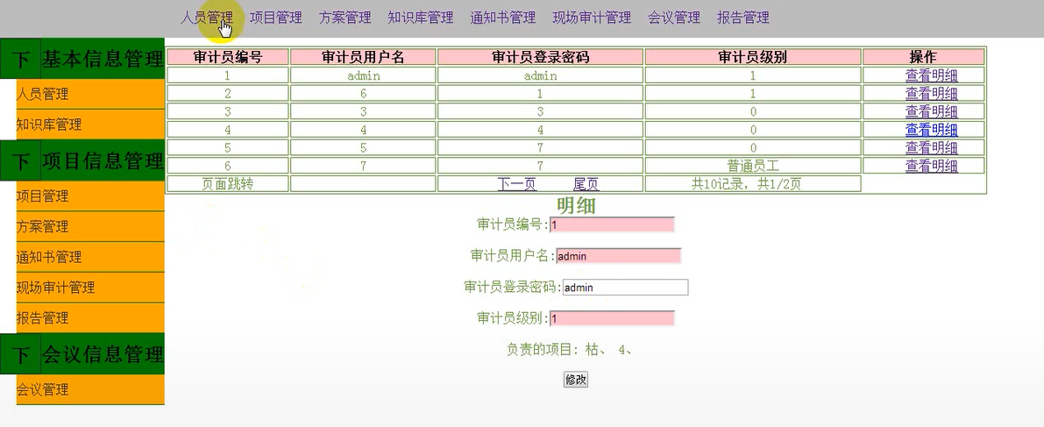
Task: Click the 共10记录，共1/2页 text
Action: click(x=746, y=184)
